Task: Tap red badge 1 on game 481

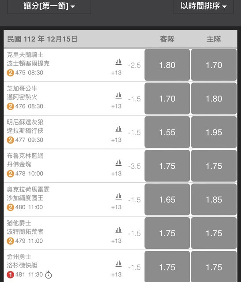Action: (x=10, y=275)
